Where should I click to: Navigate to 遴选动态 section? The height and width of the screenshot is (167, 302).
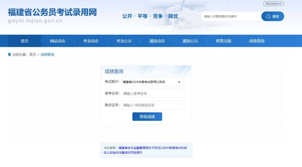tap(157, 41)
